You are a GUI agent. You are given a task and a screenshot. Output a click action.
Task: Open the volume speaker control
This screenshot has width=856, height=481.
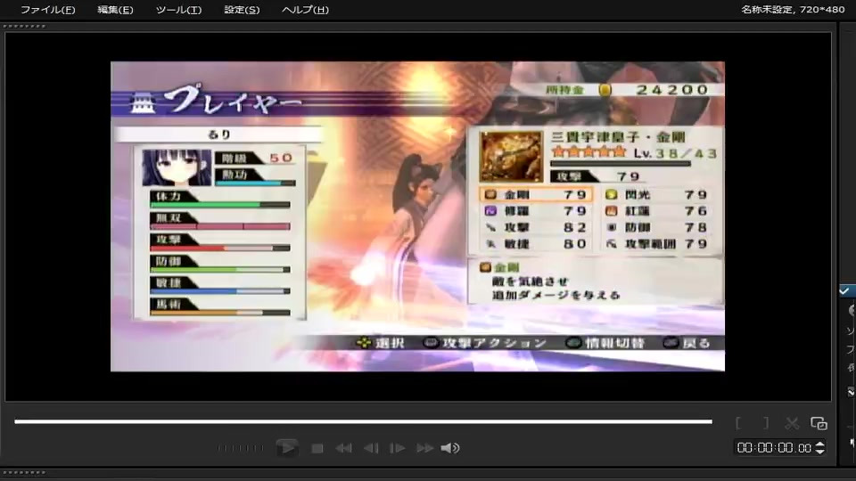pos(450,448)
